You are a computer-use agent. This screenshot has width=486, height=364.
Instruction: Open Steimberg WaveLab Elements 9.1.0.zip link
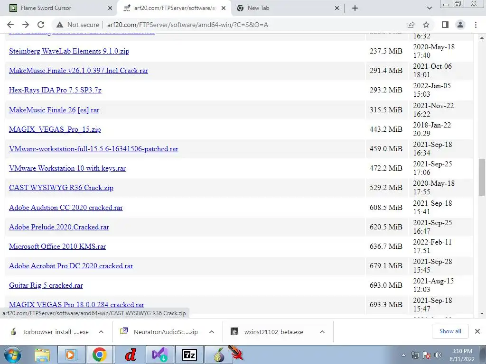(x=69, y=51)
